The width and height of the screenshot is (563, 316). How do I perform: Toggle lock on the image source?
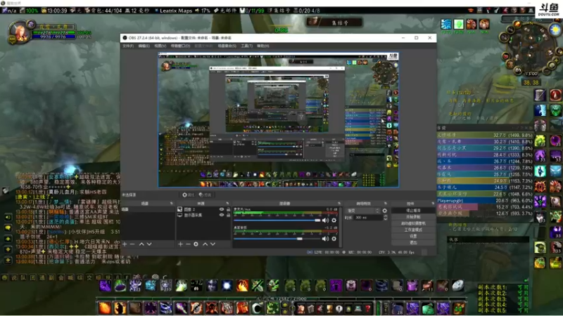click(x=228, y=209)
